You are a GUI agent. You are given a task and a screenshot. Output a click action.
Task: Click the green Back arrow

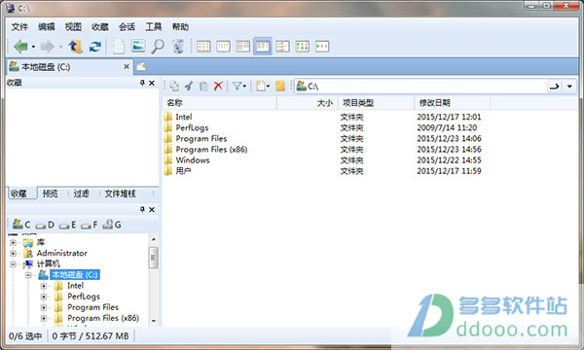[20, 47]
